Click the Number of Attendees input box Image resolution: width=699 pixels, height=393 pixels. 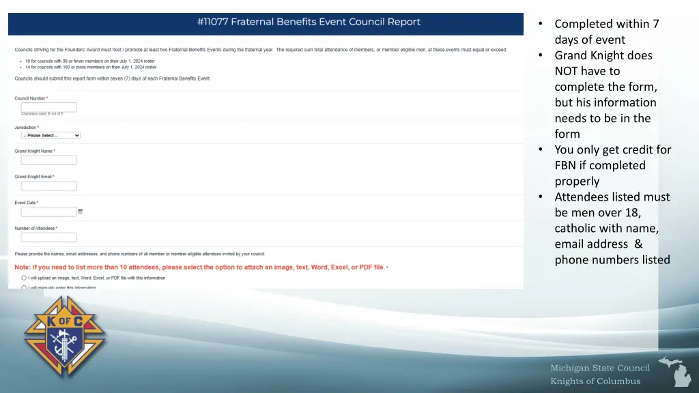[x=48, y=237]
